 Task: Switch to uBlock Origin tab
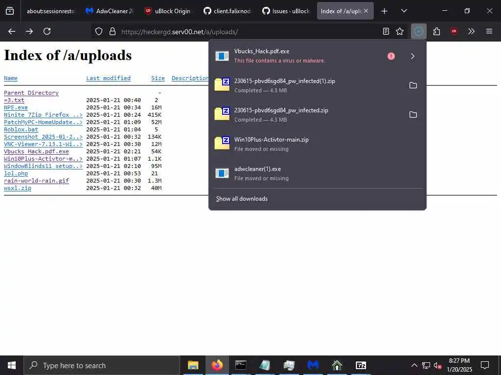[168, 11]
